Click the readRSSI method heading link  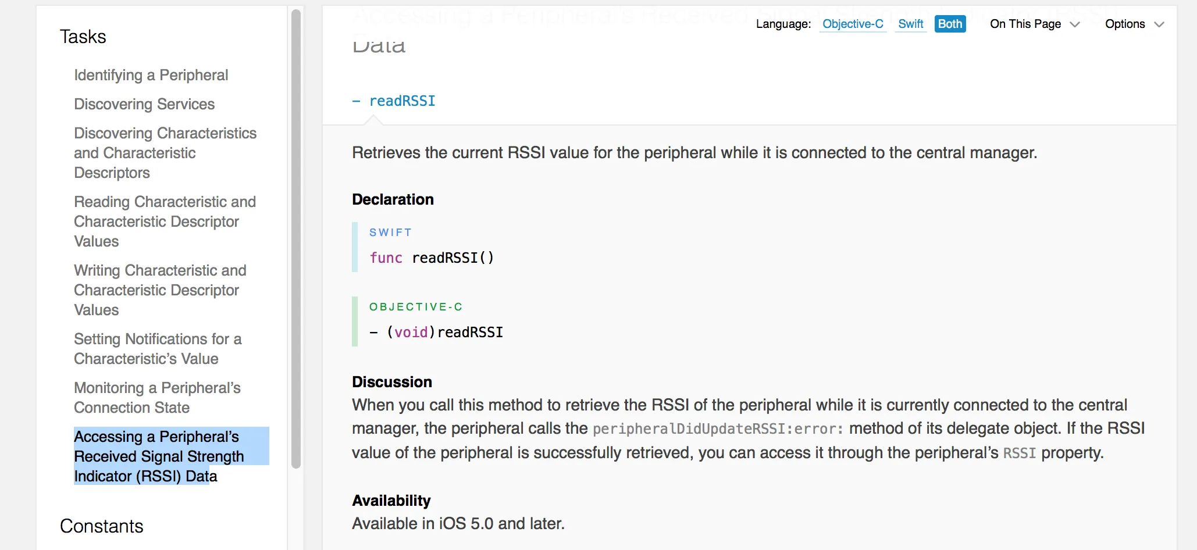point(402,101)
